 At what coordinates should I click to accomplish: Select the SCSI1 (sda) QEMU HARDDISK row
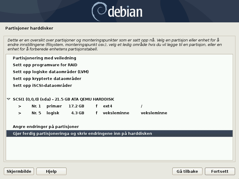click(x=63, y=99)
